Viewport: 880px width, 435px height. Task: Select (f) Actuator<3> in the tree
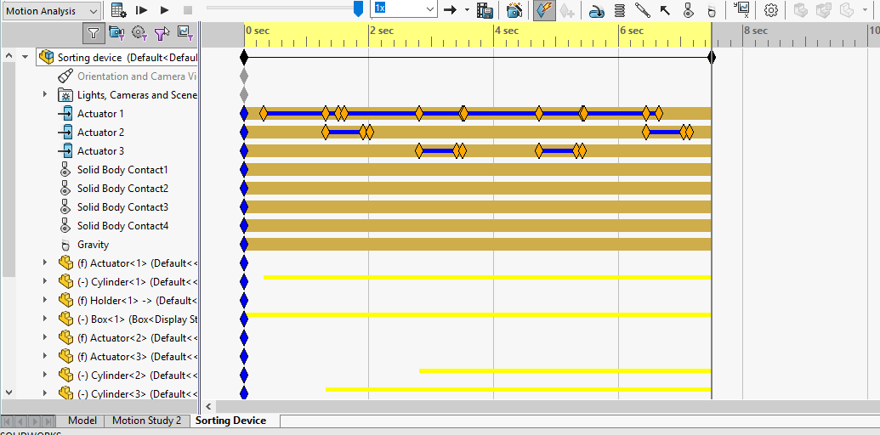[138, 357]
